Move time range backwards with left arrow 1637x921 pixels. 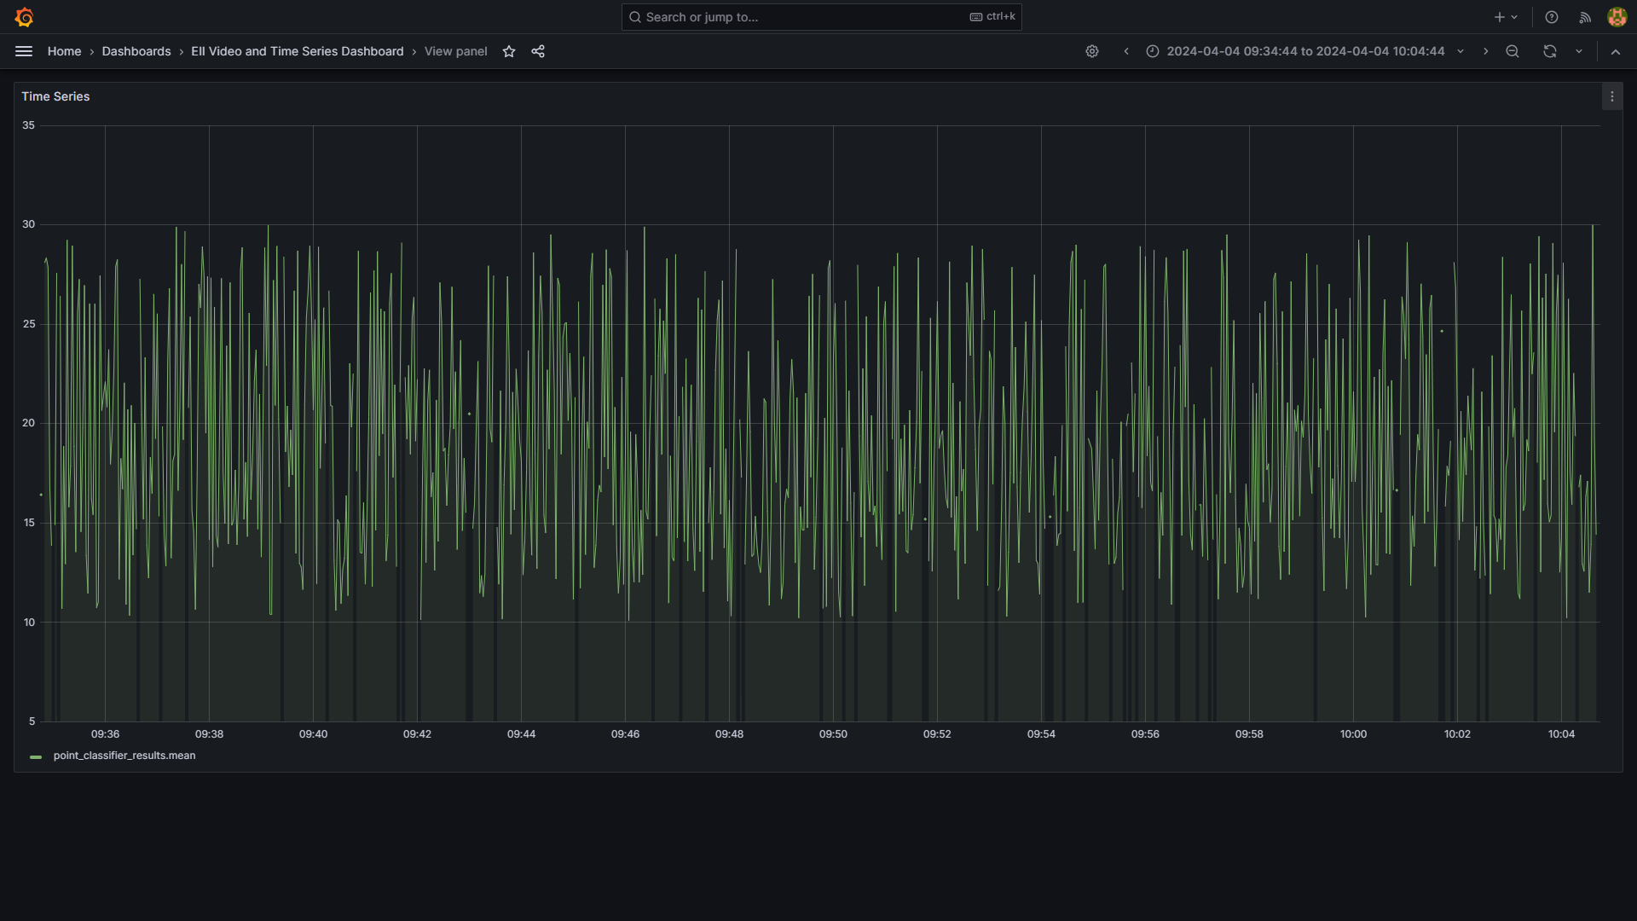point(1126,51)
